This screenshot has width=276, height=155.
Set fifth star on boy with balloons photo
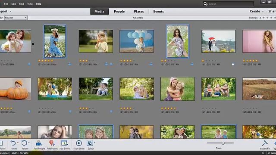134,61
